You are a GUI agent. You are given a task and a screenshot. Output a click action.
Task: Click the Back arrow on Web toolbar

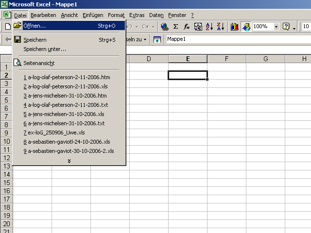8,39
